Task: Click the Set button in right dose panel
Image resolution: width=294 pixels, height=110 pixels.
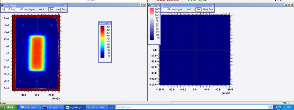Action: [198, 9]
